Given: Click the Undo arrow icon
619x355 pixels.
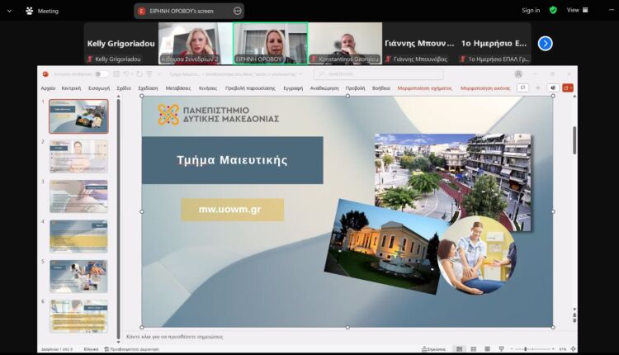Looking at the screenshot, I should pyautogui.click(x=126, y=73).
